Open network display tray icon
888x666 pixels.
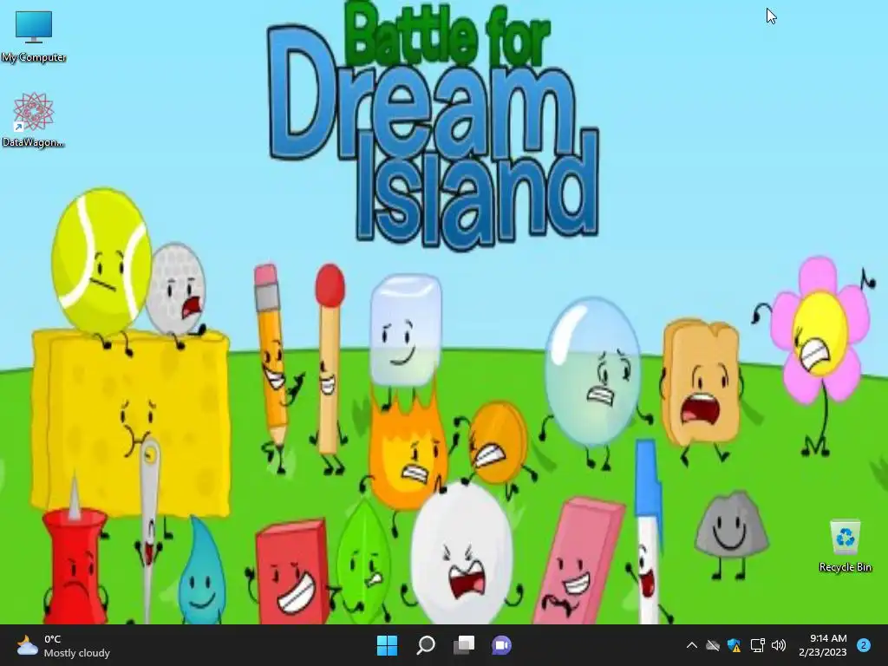pyautogui.click(x=757, y=645)
